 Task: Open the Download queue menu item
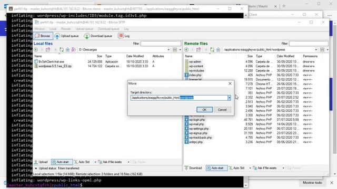pyautogui.click(x=108, y=29)
